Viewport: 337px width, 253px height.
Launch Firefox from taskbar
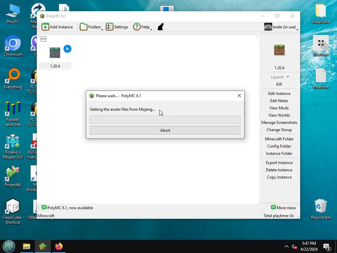point(59,246)
